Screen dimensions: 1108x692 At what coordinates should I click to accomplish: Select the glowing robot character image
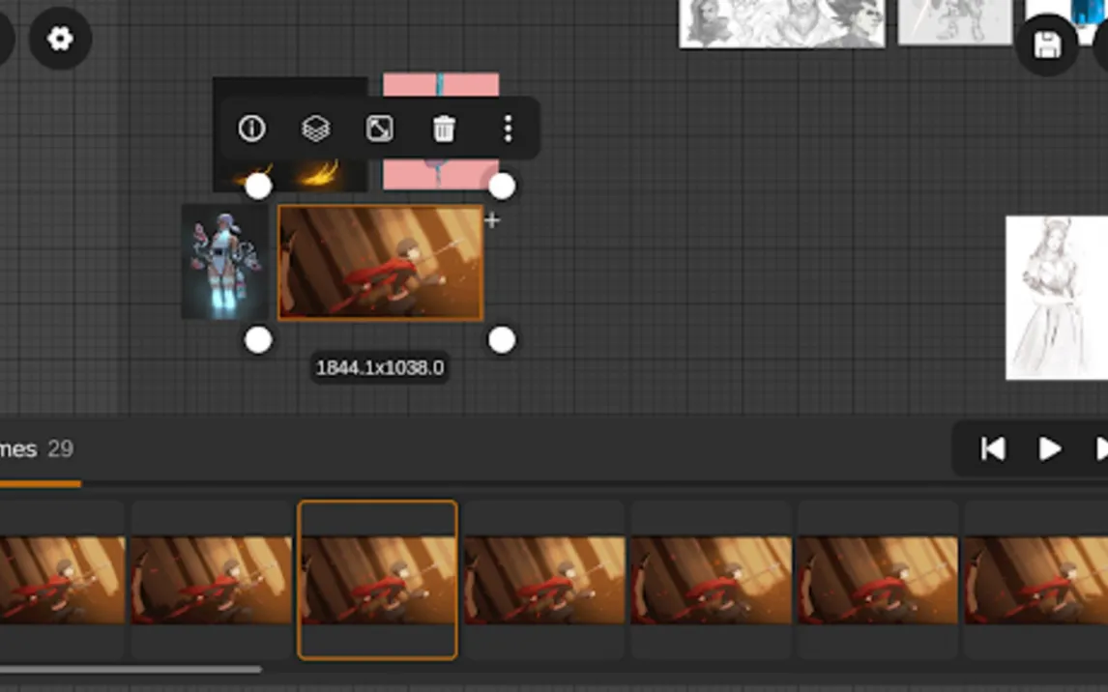coord(224,263)
